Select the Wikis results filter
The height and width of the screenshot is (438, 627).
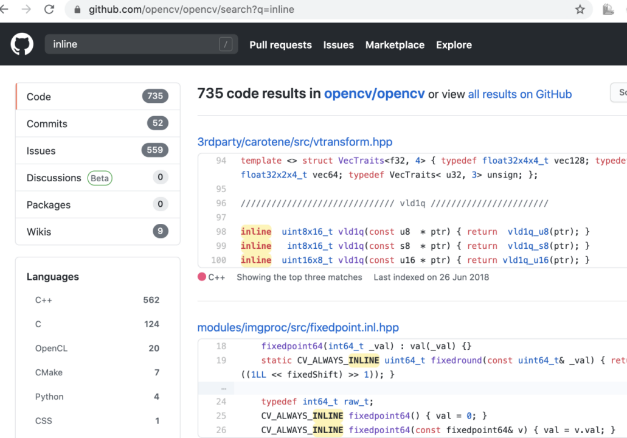[x=97, y=232]
